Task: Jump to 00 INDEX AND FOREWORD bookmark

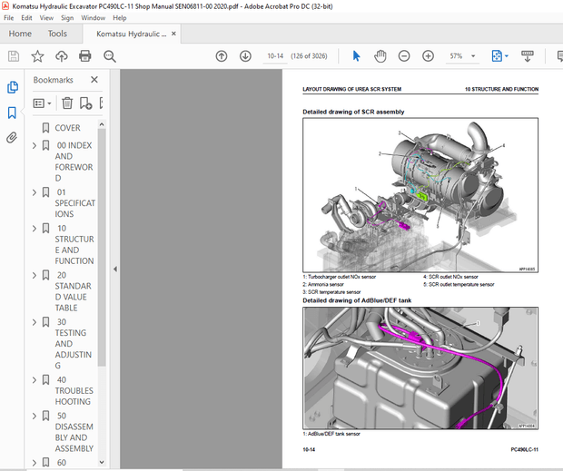Action: pyautogui.click(x=74, y=162)
